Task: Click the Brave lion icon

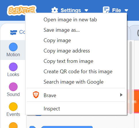Action: 36,95
